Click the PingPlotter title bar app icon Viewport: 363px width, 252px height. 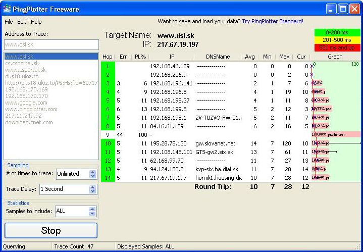click(7, 9)
